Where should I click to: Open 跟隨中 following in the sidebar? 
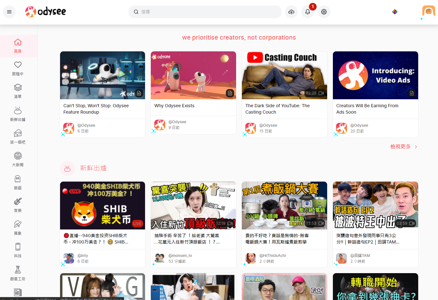tap(18, 69)
